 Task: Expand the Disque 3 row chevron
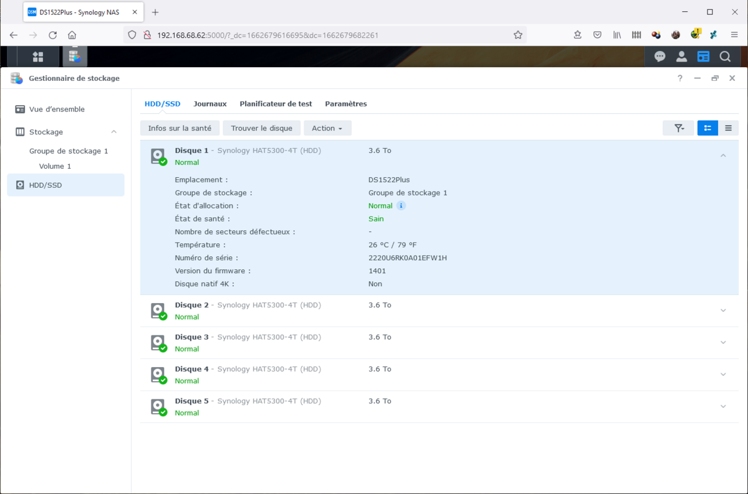(x=723, y=343)
